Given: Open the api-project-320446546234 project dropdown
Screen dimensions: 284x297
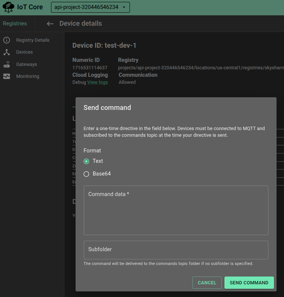Looking at the screenshot, I should (x=90, y=7).
